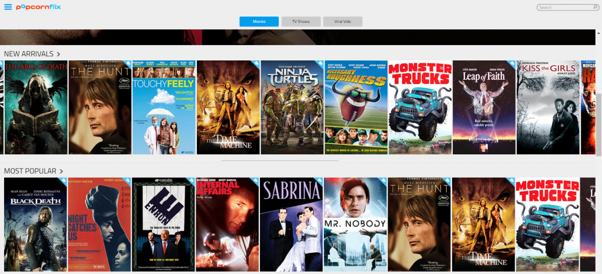602x274 pixels.
Task: Click the scrollbar up arrow
Action: (599, 32)
